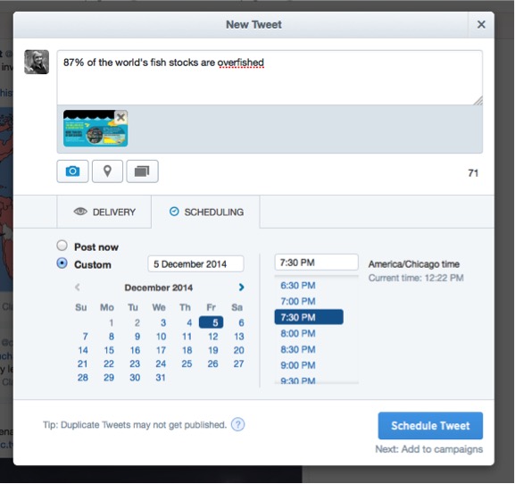Pick 6:30 PM in time list
The image size is (515, 484).
click(x=298, y=285)
